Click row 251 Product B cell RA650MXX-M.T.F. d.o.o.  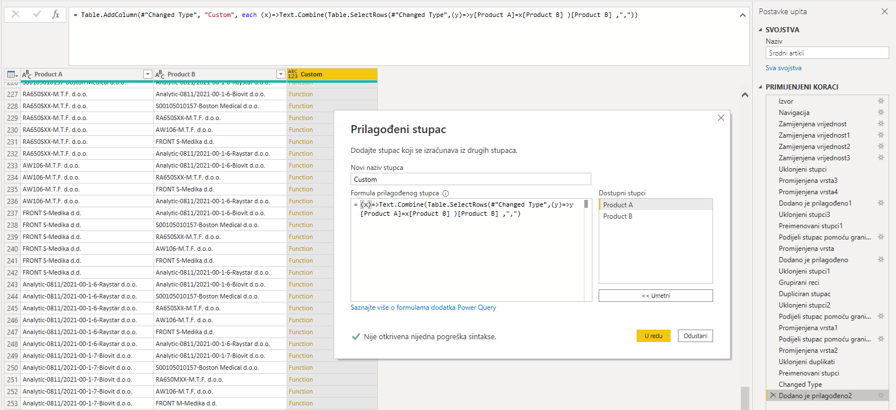[x=220, y=379]
